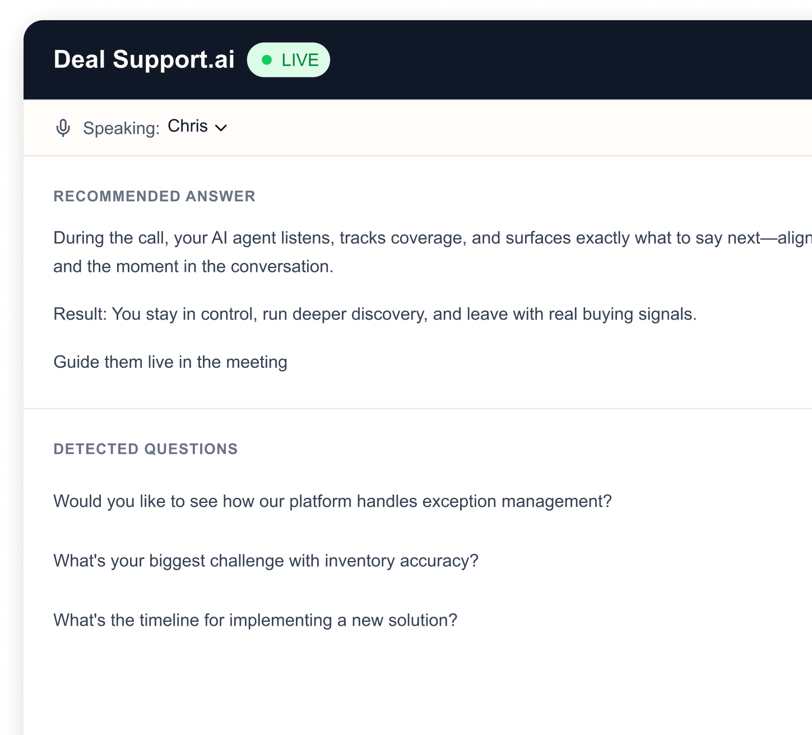812x735 pixels.
Task: Switch to the DETECTED QUESTIONS section header
Action: click(x=146, y=449)
